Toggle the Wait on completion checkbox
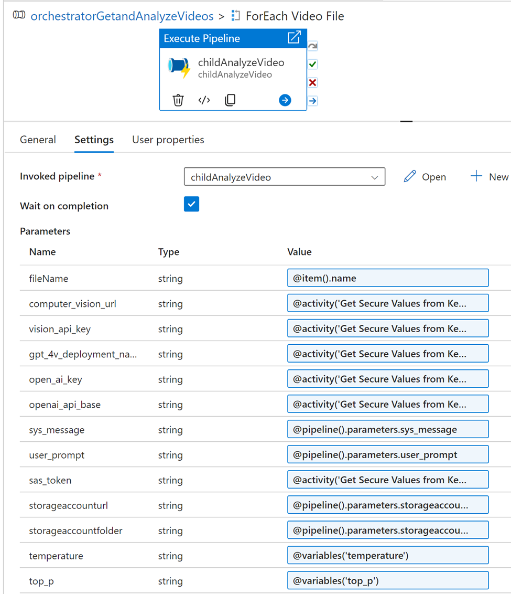The image size is (511, 594). pos(191,204)
